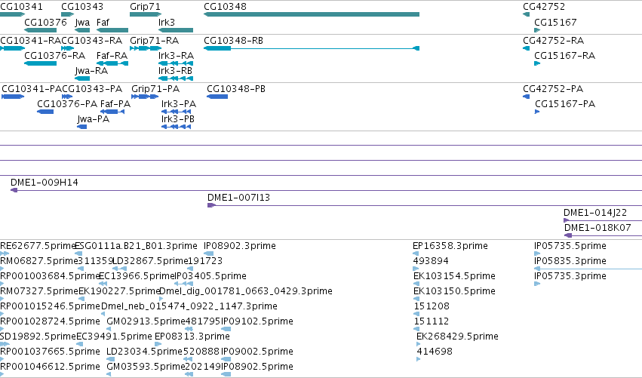Click the EP16358.3prime EST label
This screenshot has width=642, height=378.
[x=450, y=246]
